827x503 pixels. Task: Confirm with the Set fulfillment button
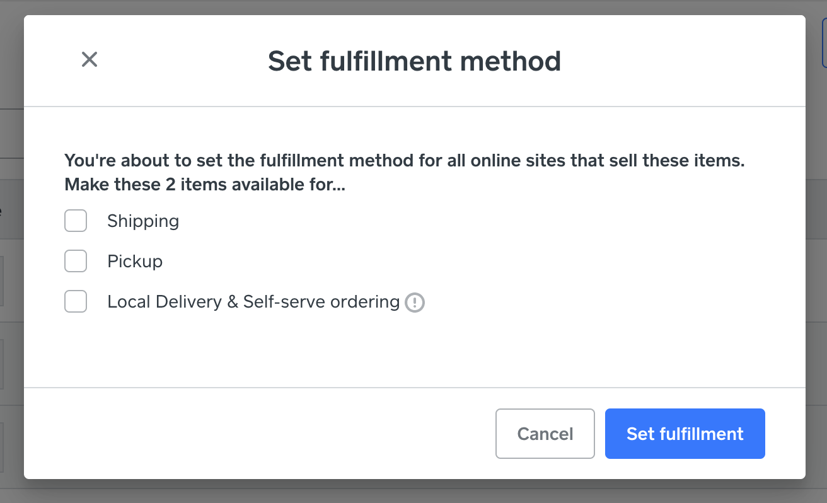[x=685, y=434]
